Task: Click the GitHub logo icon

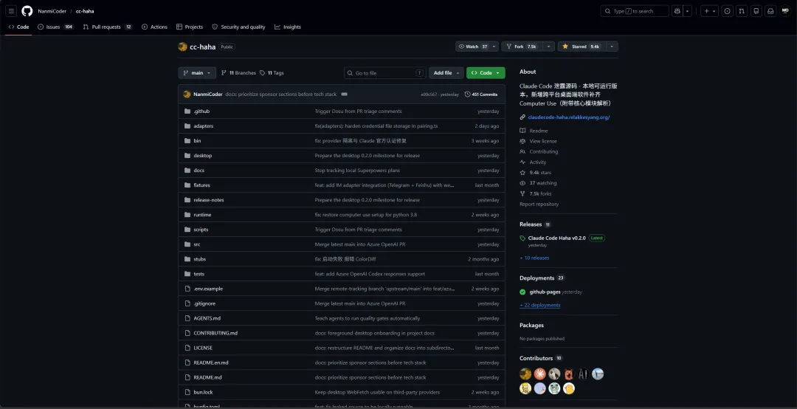Action: (27, 11)
